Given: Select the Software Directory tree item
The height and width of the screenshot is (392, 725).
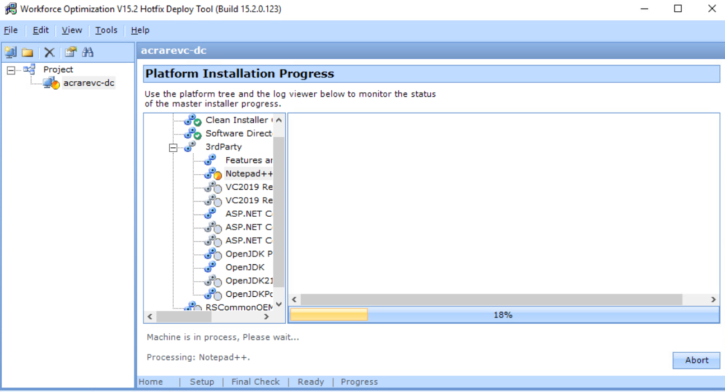Looking at the screenshot, I should (x=238, y=133).
